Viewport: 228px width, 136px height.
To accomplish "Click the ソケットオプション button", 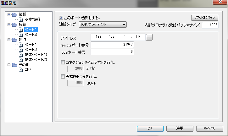I will click(205, 18).
